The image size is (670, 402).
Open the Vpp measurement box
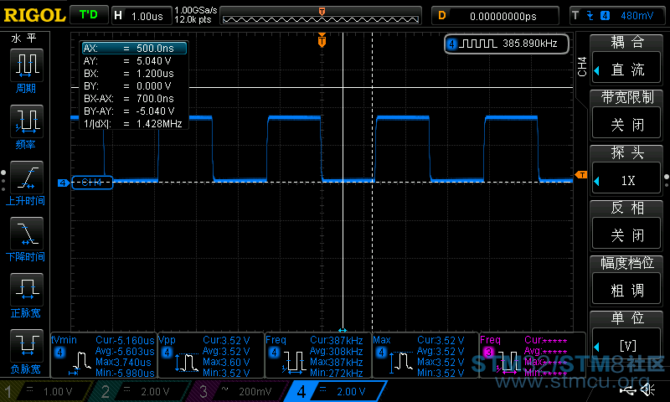click(x=211, y=355)
